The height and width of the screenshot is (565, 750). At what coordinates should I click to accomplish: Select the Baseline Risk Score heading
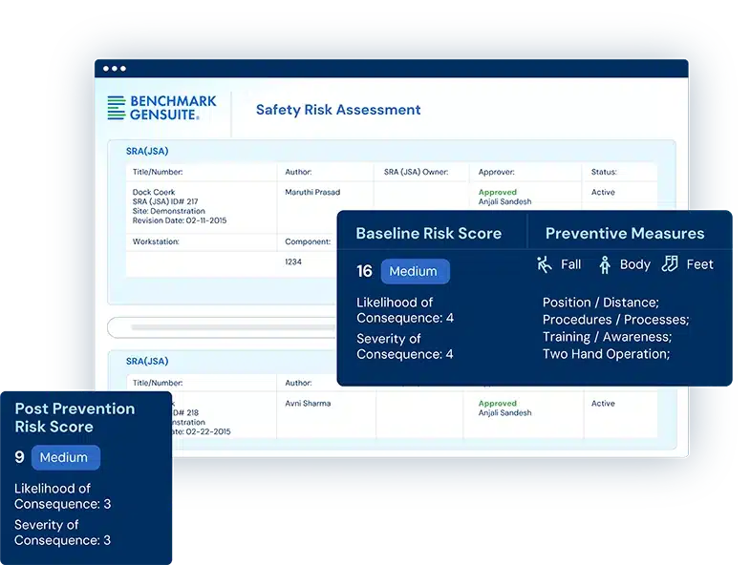[429, 233]
